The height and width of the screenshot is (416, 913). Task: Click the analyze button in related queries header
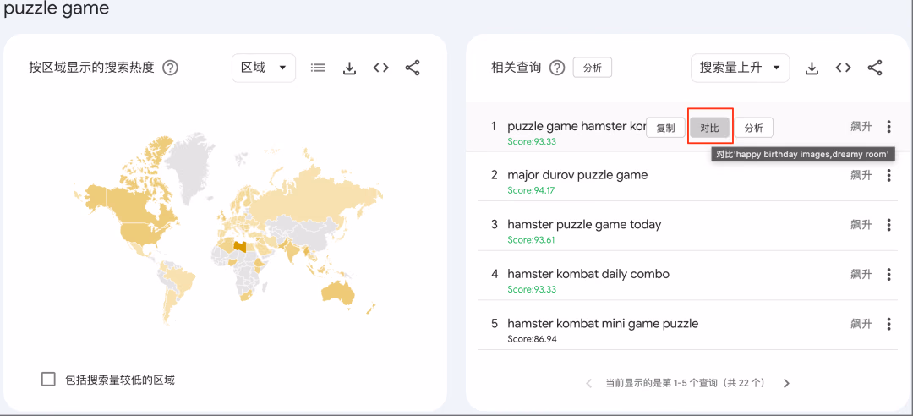592,68
